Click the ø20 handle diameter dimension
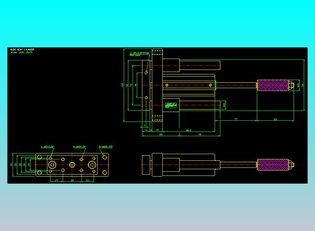The height and width of the screenshot is (231, 315). [298, 85]
